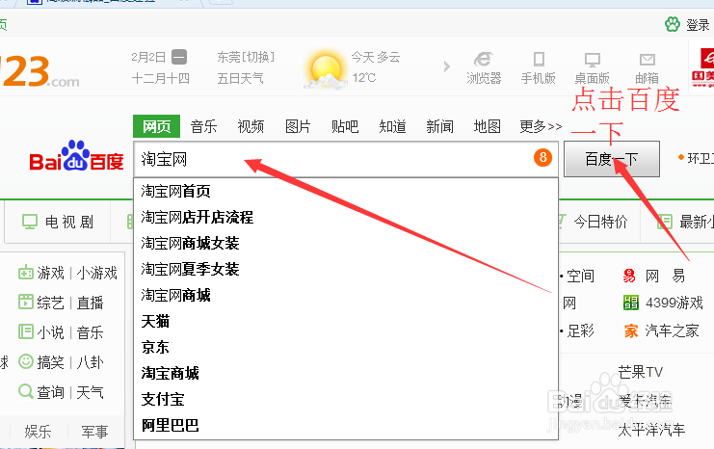The height and width of the screenshot is (449, 714).
Task: Click the arrow chevron before 浏览器
Action: (x=447, y=66)
